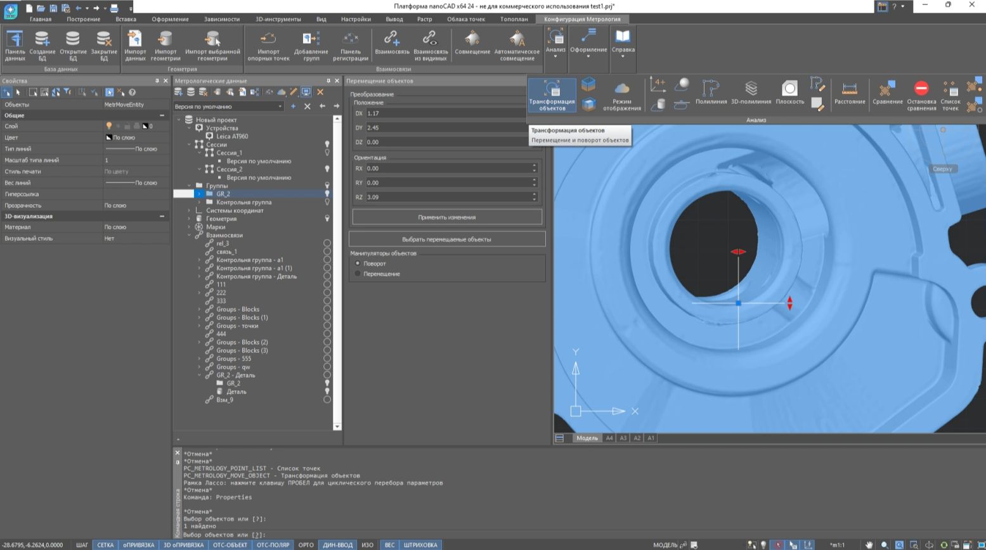Click the Применить изменения button
Screen dimensions: 986x550
447,217
